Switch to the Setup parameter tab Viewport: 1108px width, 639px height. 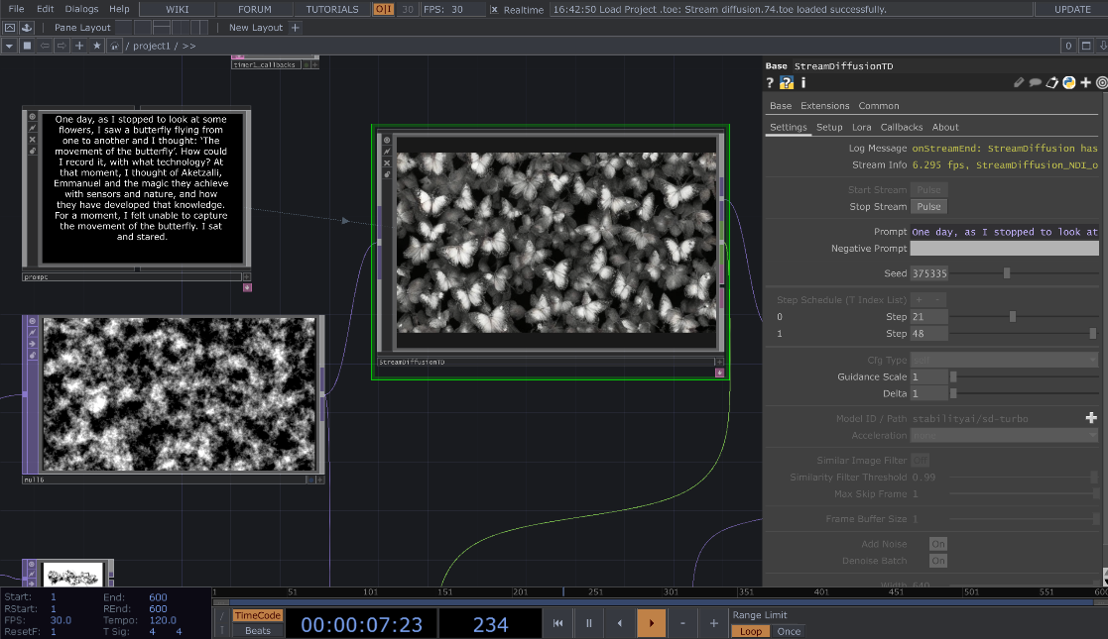click(x=829, y=127)
